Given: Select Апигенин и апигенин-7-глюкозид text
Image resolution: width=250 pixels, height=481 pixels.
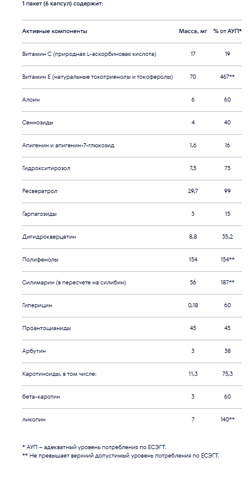Looking at the screenshot, I should (x=68, y=146).
